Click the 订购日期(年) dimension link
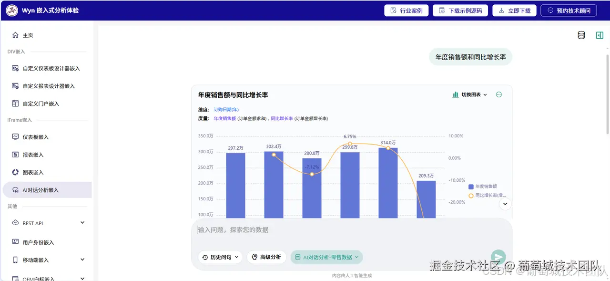Viewport: 610px width, 281px height. point(226,109)
